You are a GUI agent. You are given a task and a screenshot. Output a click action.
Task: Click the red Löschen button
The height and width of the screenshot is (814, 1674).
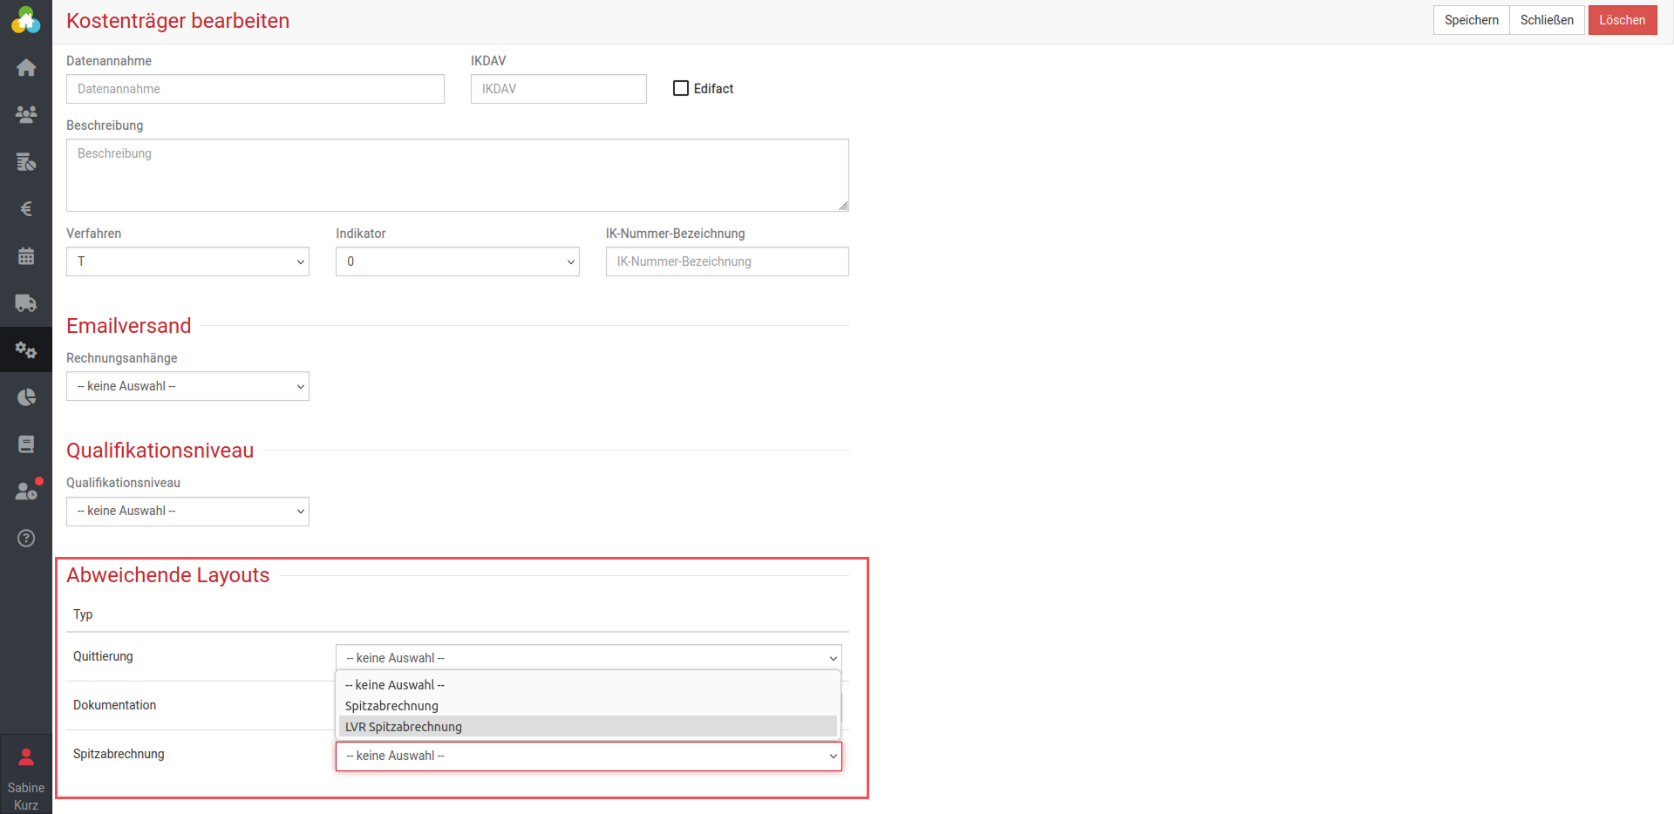pyautogui.click(x=1622, y=20)
